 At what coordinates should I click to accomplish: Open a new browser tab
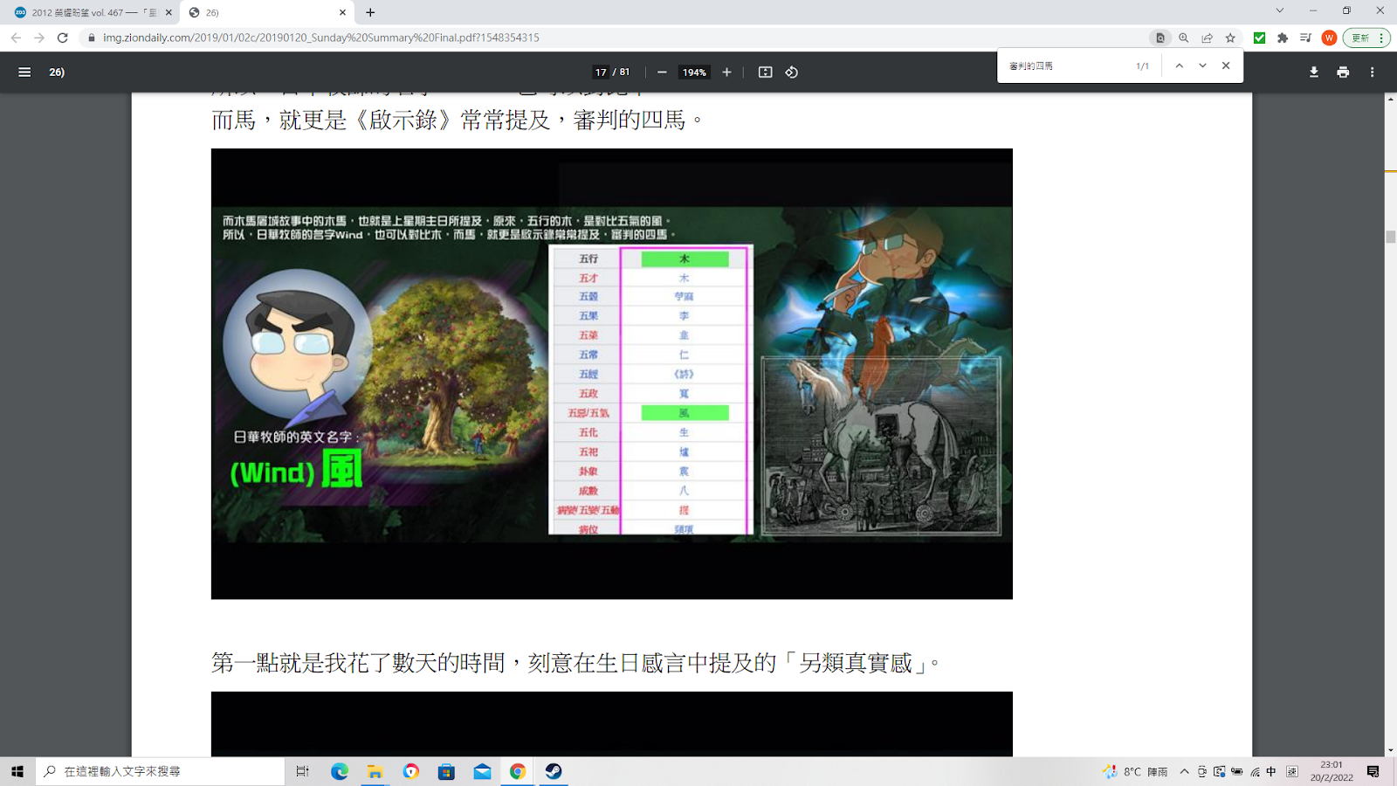[x=370, y=12]
